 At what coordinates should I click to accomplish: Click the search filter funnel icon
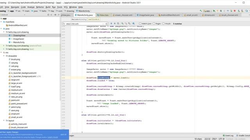134,23
